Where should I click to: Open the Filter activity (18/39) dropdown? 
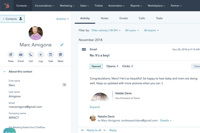pos(106,30)
